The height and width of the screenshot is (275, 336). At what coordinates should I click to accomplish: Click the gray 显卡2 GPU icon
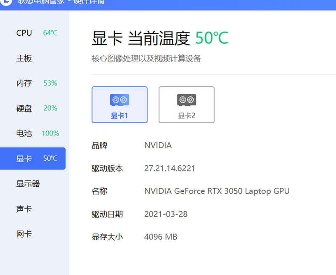pyautogui.click(x=186, y=100)
